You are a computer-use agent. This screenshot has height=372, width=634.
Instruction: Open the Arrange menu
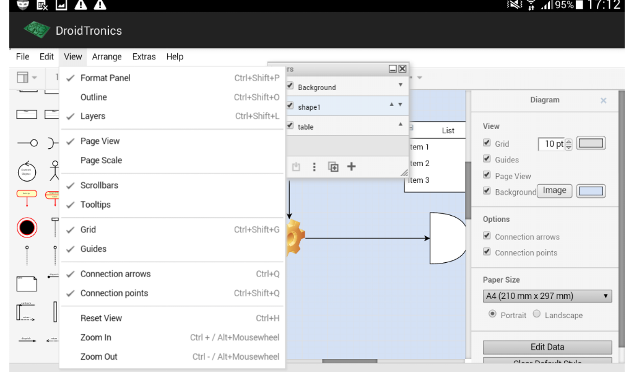106,56
